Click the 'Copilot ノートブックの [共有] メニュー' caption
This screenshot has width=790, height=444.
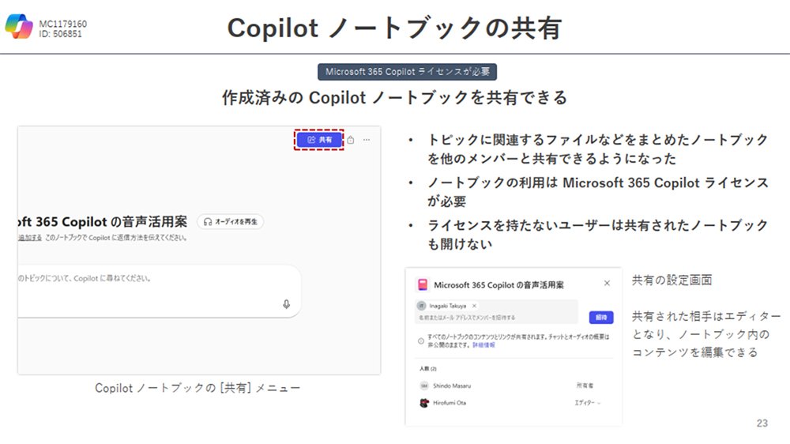point(197,388)
